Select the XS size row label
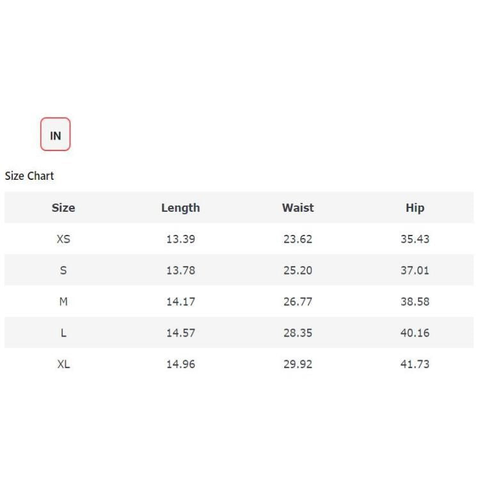The height and width of the screenshot is (480, 480). [63, 239]
